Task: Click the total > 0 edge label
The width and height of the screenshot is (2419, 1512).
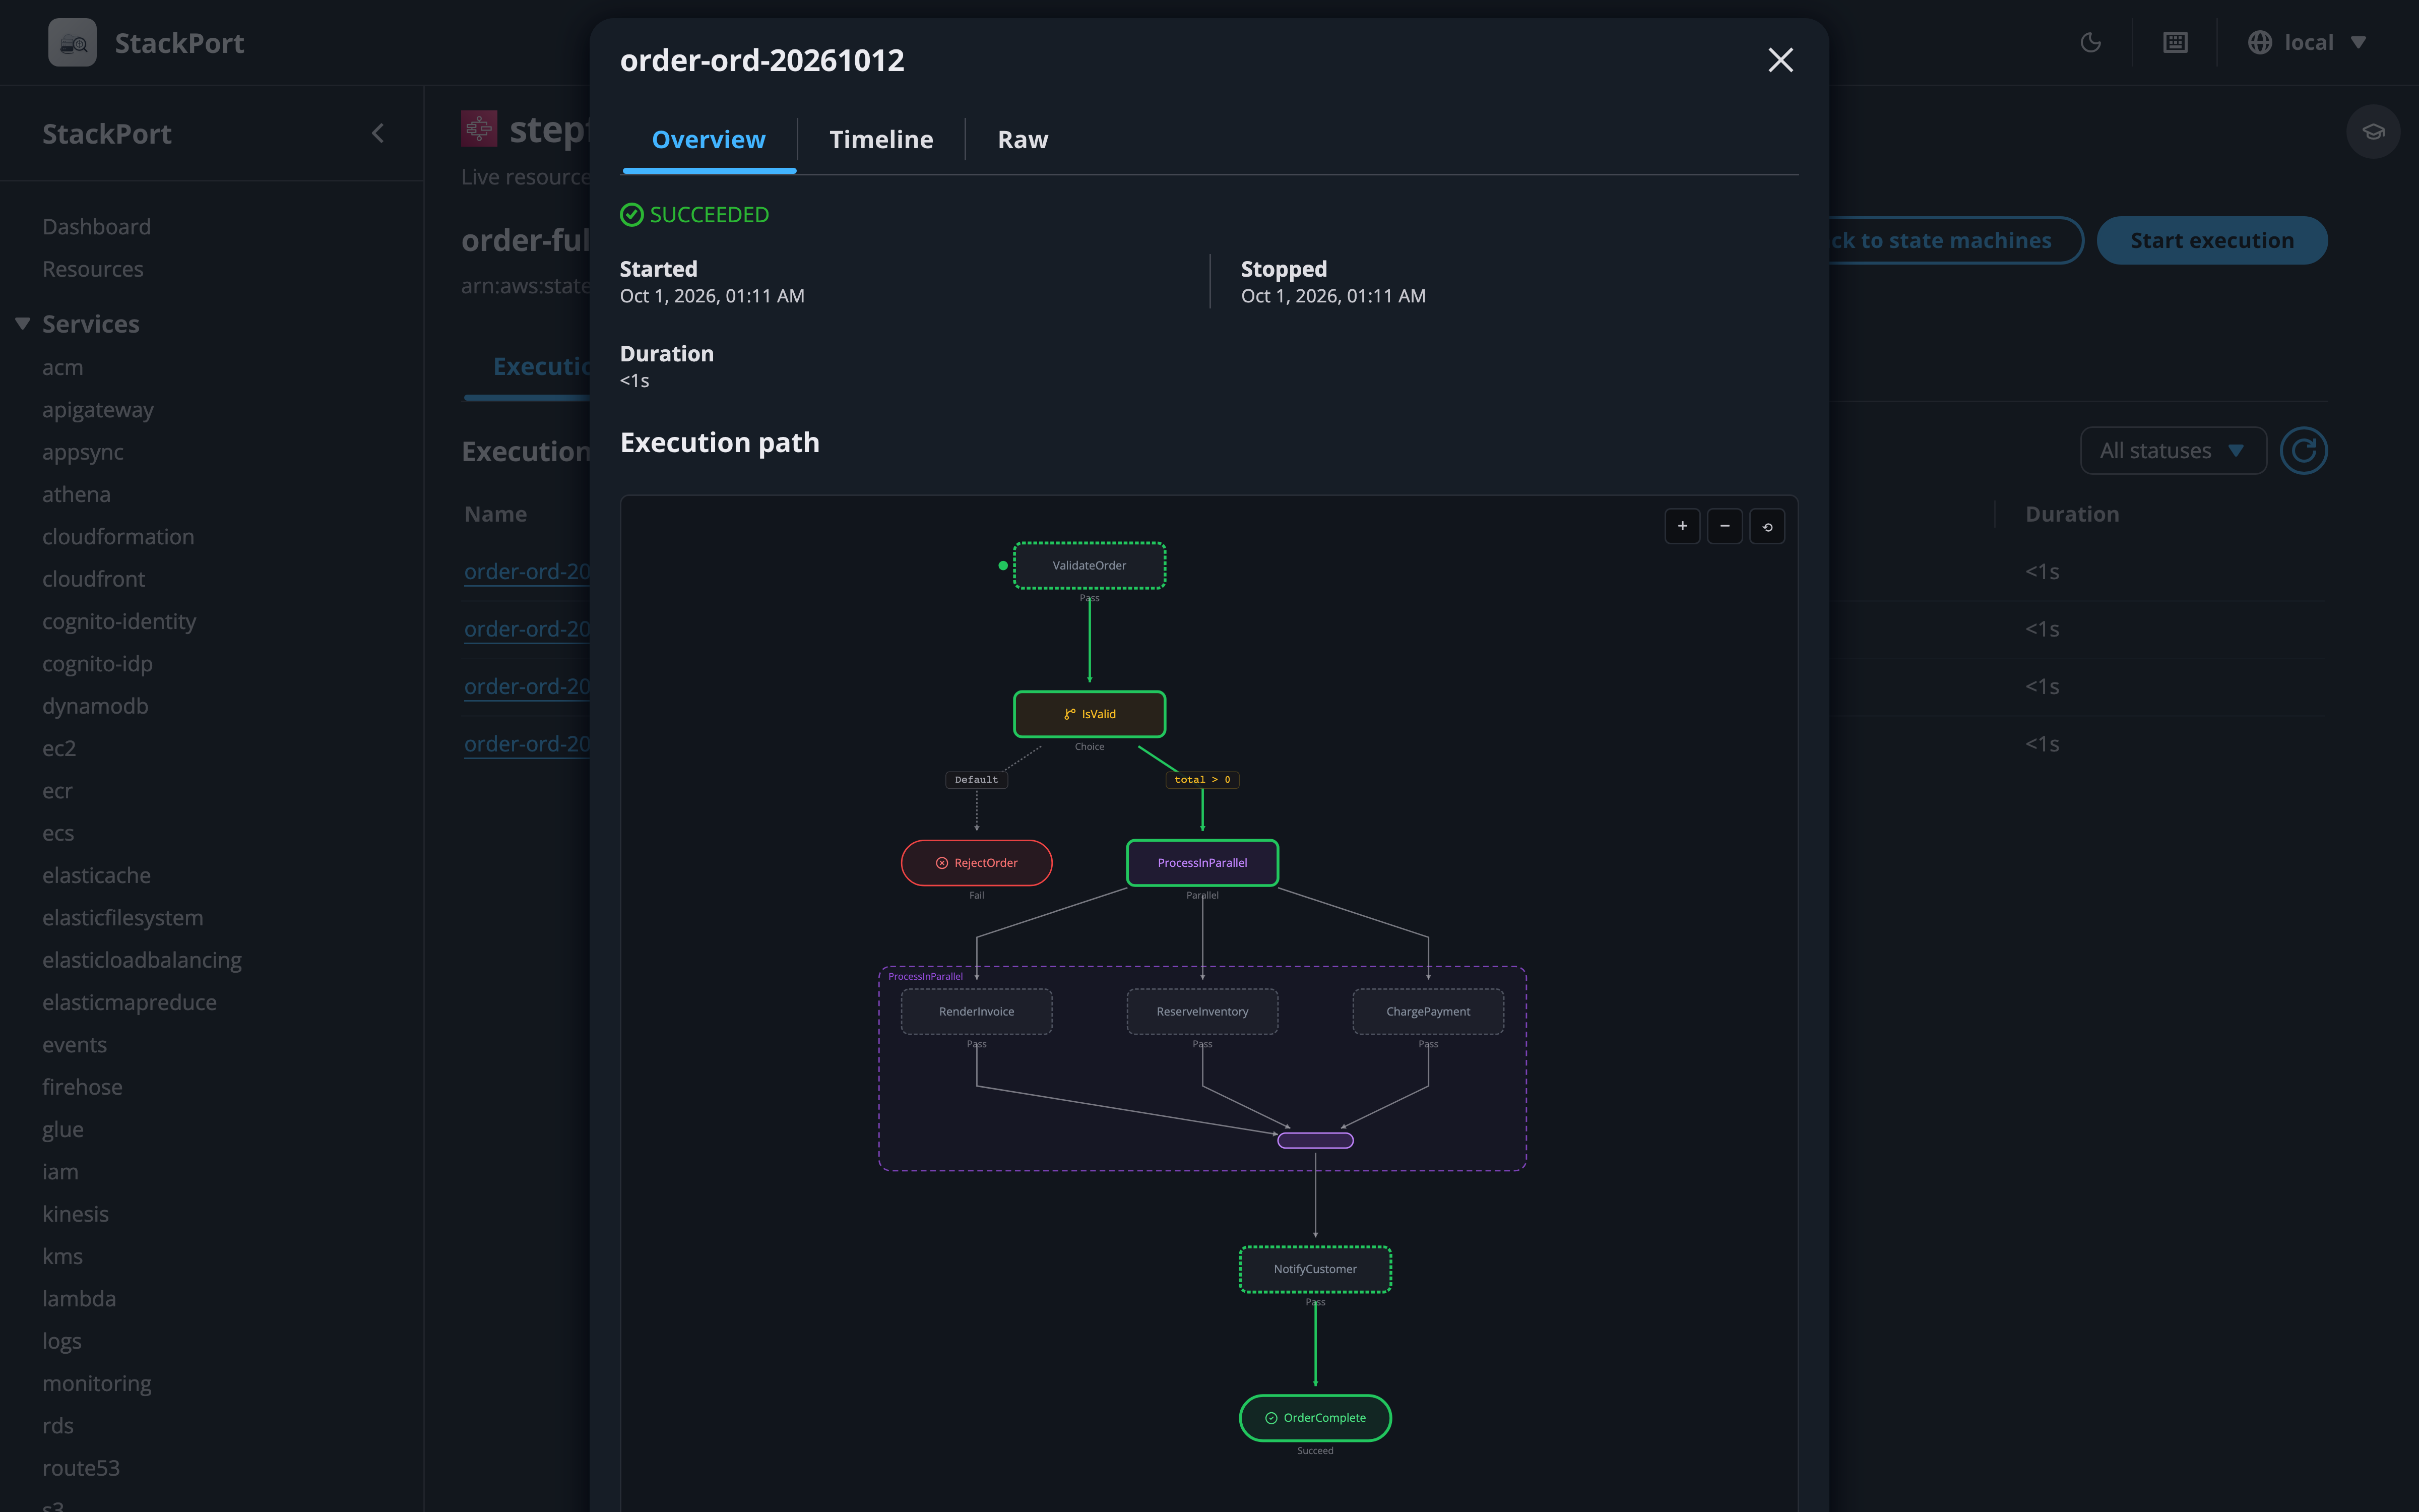Action: [x=1202, y=780]
